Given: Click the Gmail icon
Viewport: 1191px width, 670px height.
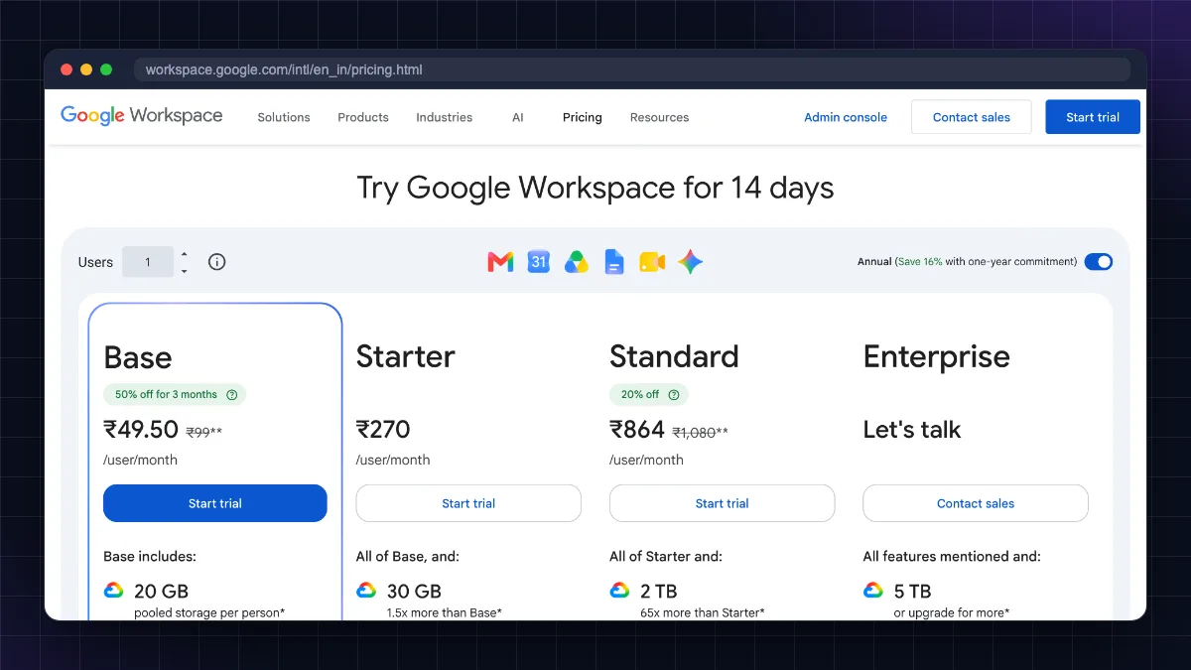Looking at the screenshot, I should coord(500,262).
